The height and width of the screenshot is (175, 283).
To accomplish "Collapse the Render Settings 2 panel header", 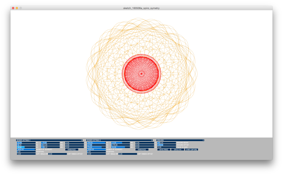I will coord(119,140).
